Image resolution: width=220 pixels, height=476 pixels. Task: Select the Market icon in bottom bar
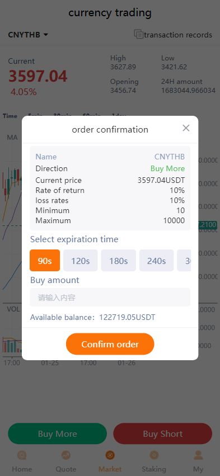tap(110, 455)
